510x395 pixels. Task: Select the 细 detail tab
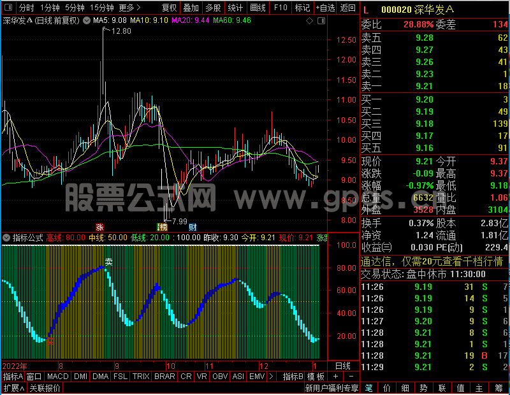pos(405,388)
